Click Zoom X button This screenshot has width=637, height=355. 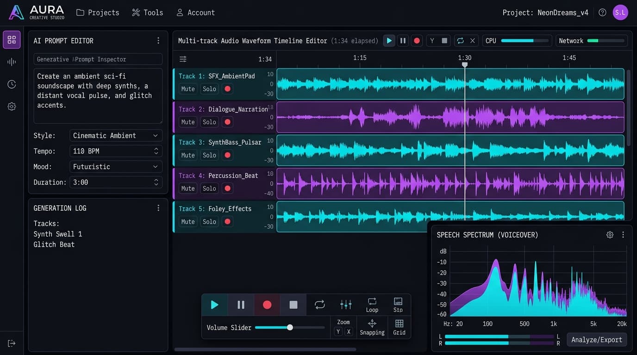point(349,331)
